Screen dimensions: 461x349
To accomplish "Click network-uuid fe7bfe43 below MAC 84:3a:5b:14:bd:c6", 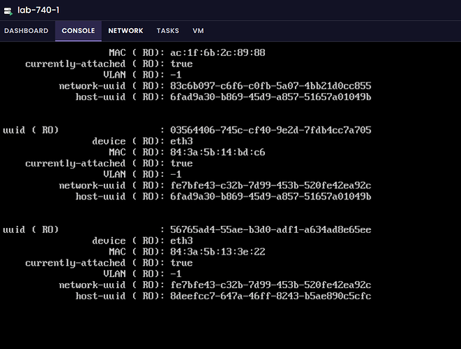I will (270, 185).
